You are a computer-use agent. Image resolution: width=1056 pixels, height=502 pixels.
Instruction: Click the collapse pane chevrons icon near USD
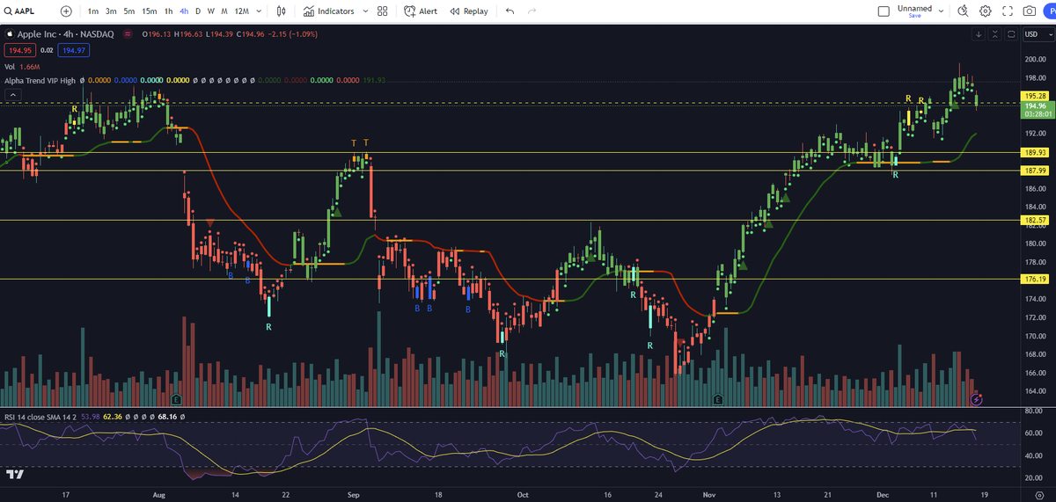coord(996,34)
